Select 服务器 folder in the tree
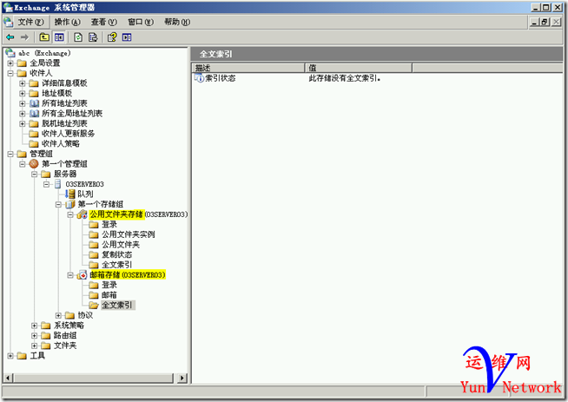 tap(65, 175)
